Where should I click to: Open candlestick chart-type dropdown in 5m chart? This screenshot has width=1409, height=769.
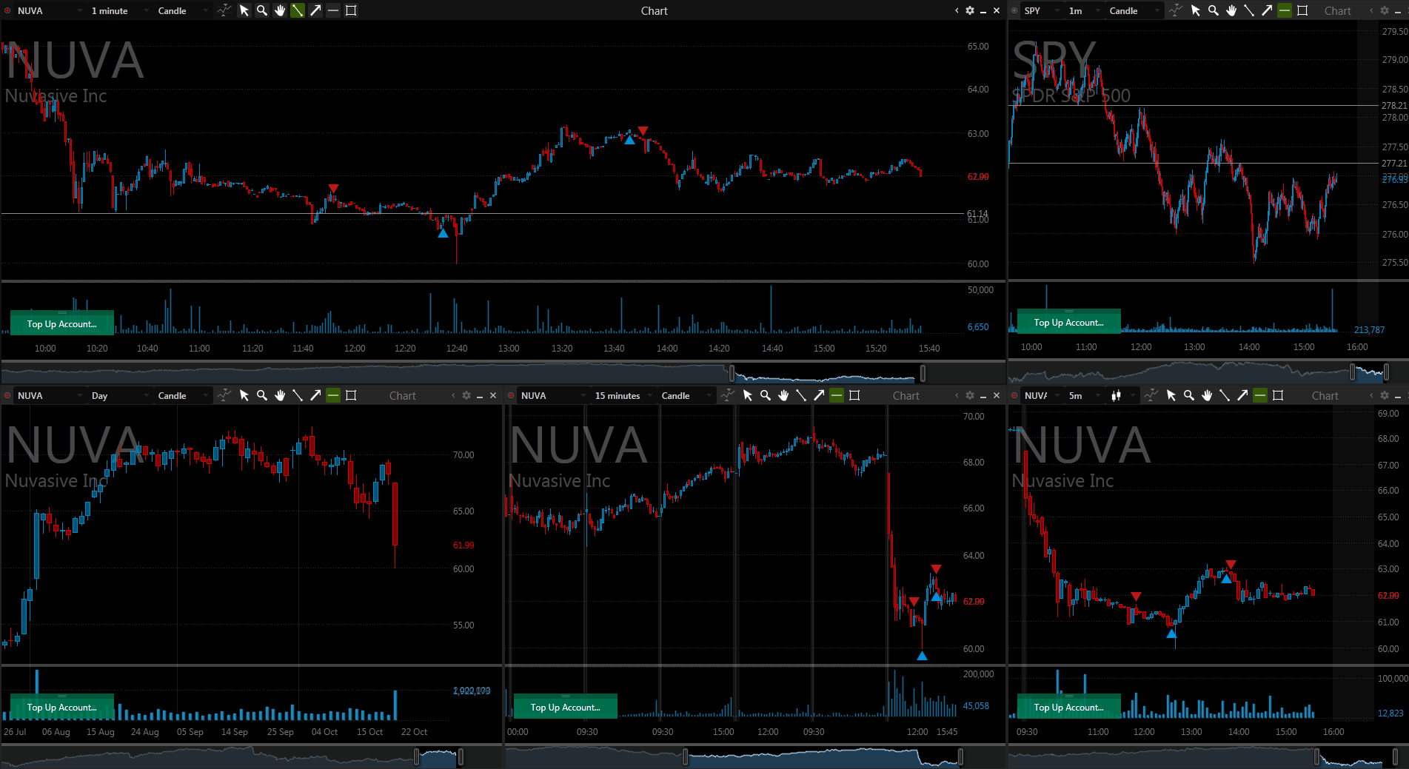[x=1122, y=395]
